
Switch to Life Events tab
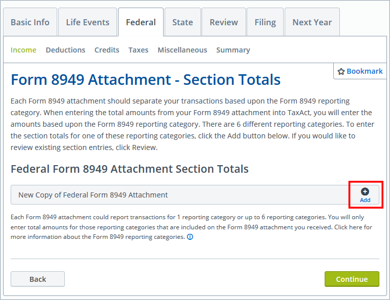click(88, 22)
